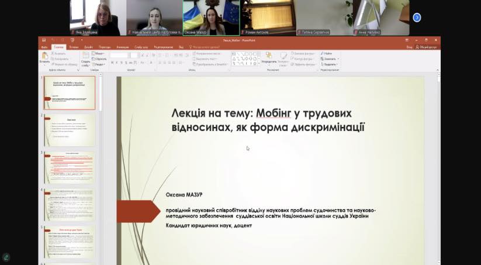Open the Макет (Layout) dropdown
481x265 pixels.
98,53
